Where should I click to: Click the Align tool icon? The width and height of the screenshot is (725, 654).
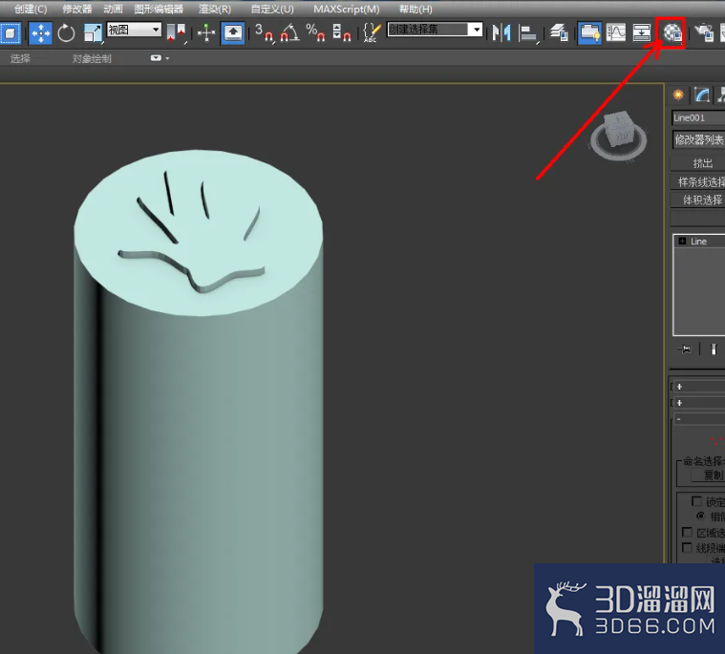point(528,33)
